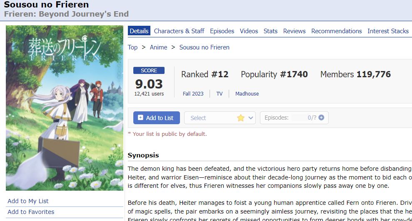Click the Sousou no Frieren page title

pyautogui.click(x=47, y=5)
